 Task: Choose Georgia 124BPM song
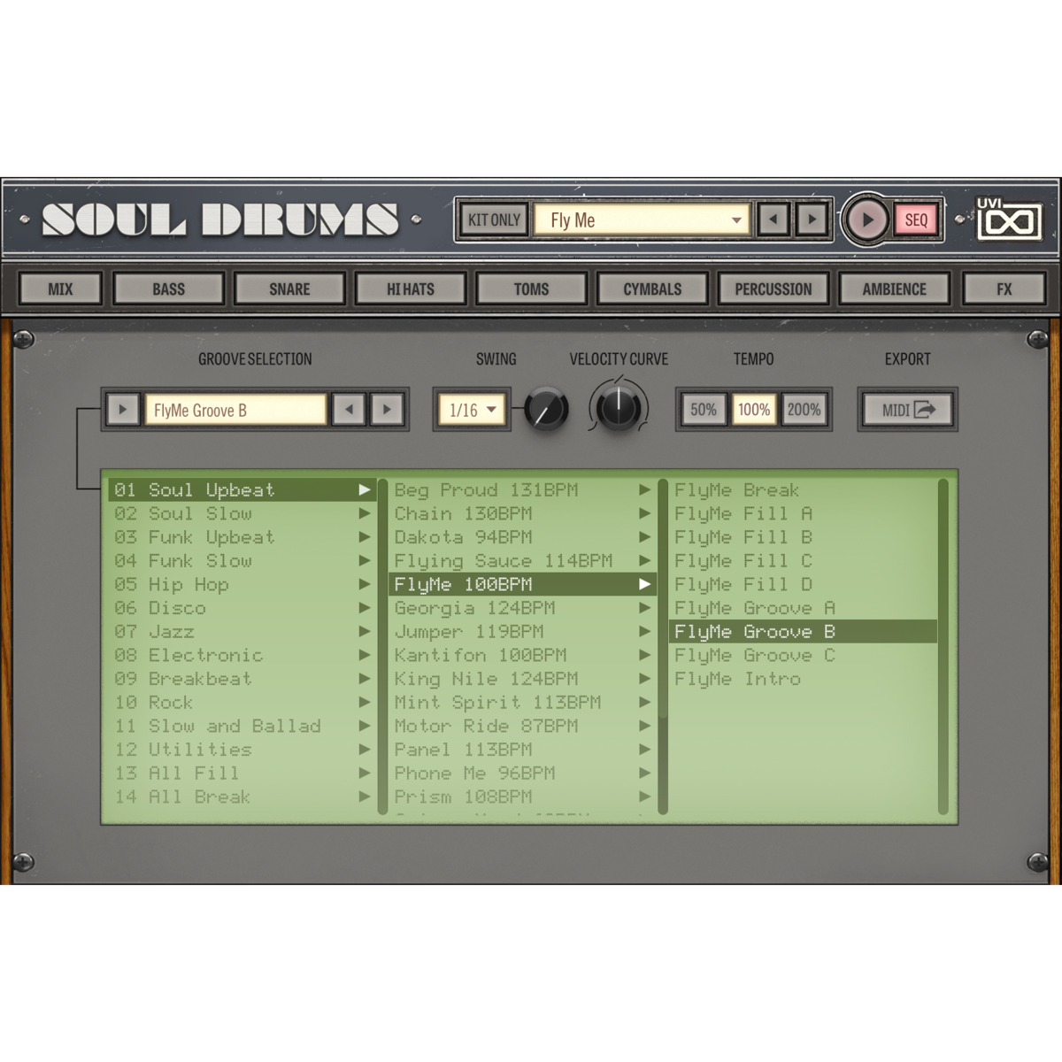click(x=522, y=608)
